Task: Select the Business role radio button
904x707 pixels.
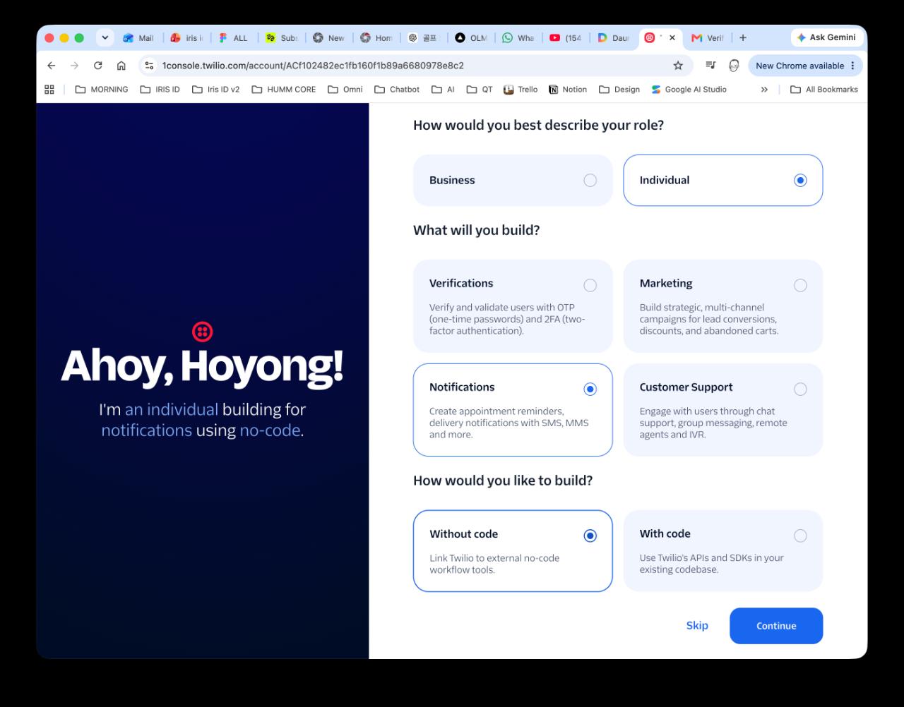Action: (590, 181)
